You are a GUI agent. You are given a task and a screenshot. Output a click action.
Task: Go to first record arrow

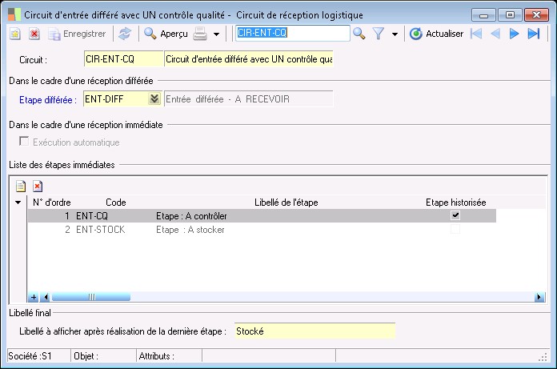(x=476, y=34)
